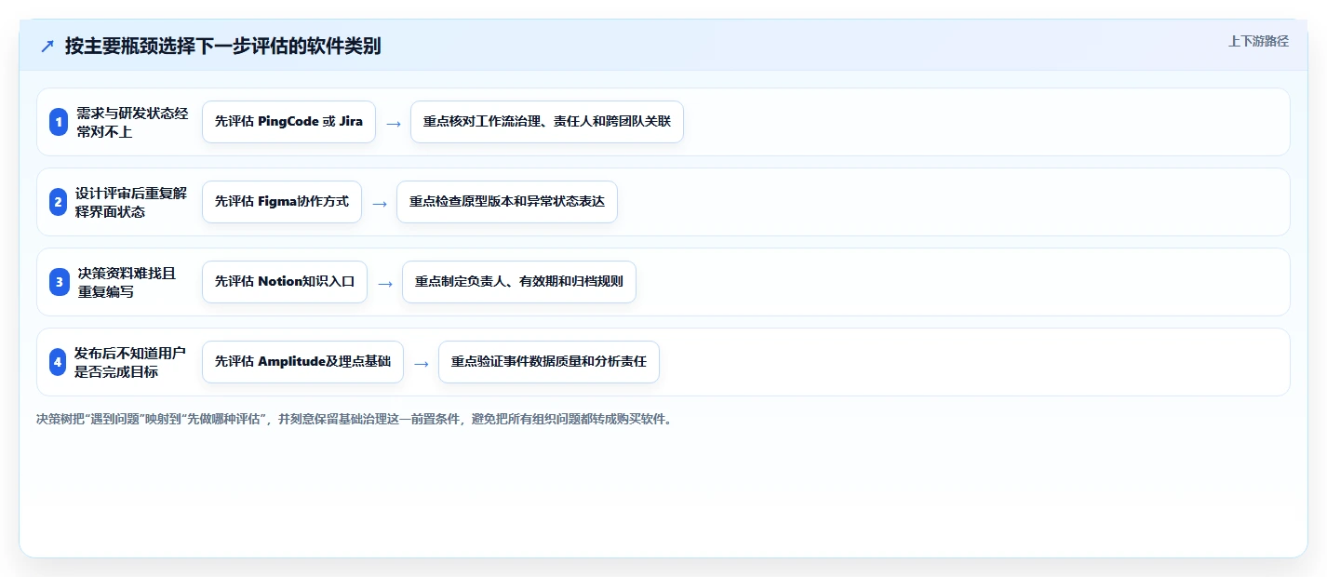Viewport: 1327px width, 577px height.
Task: Select the number 1 step badge
Action: 59,122
